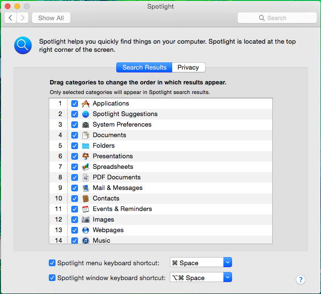Uncheck PDF Documents category
The image size is (321, 294).
click(75, 177)
